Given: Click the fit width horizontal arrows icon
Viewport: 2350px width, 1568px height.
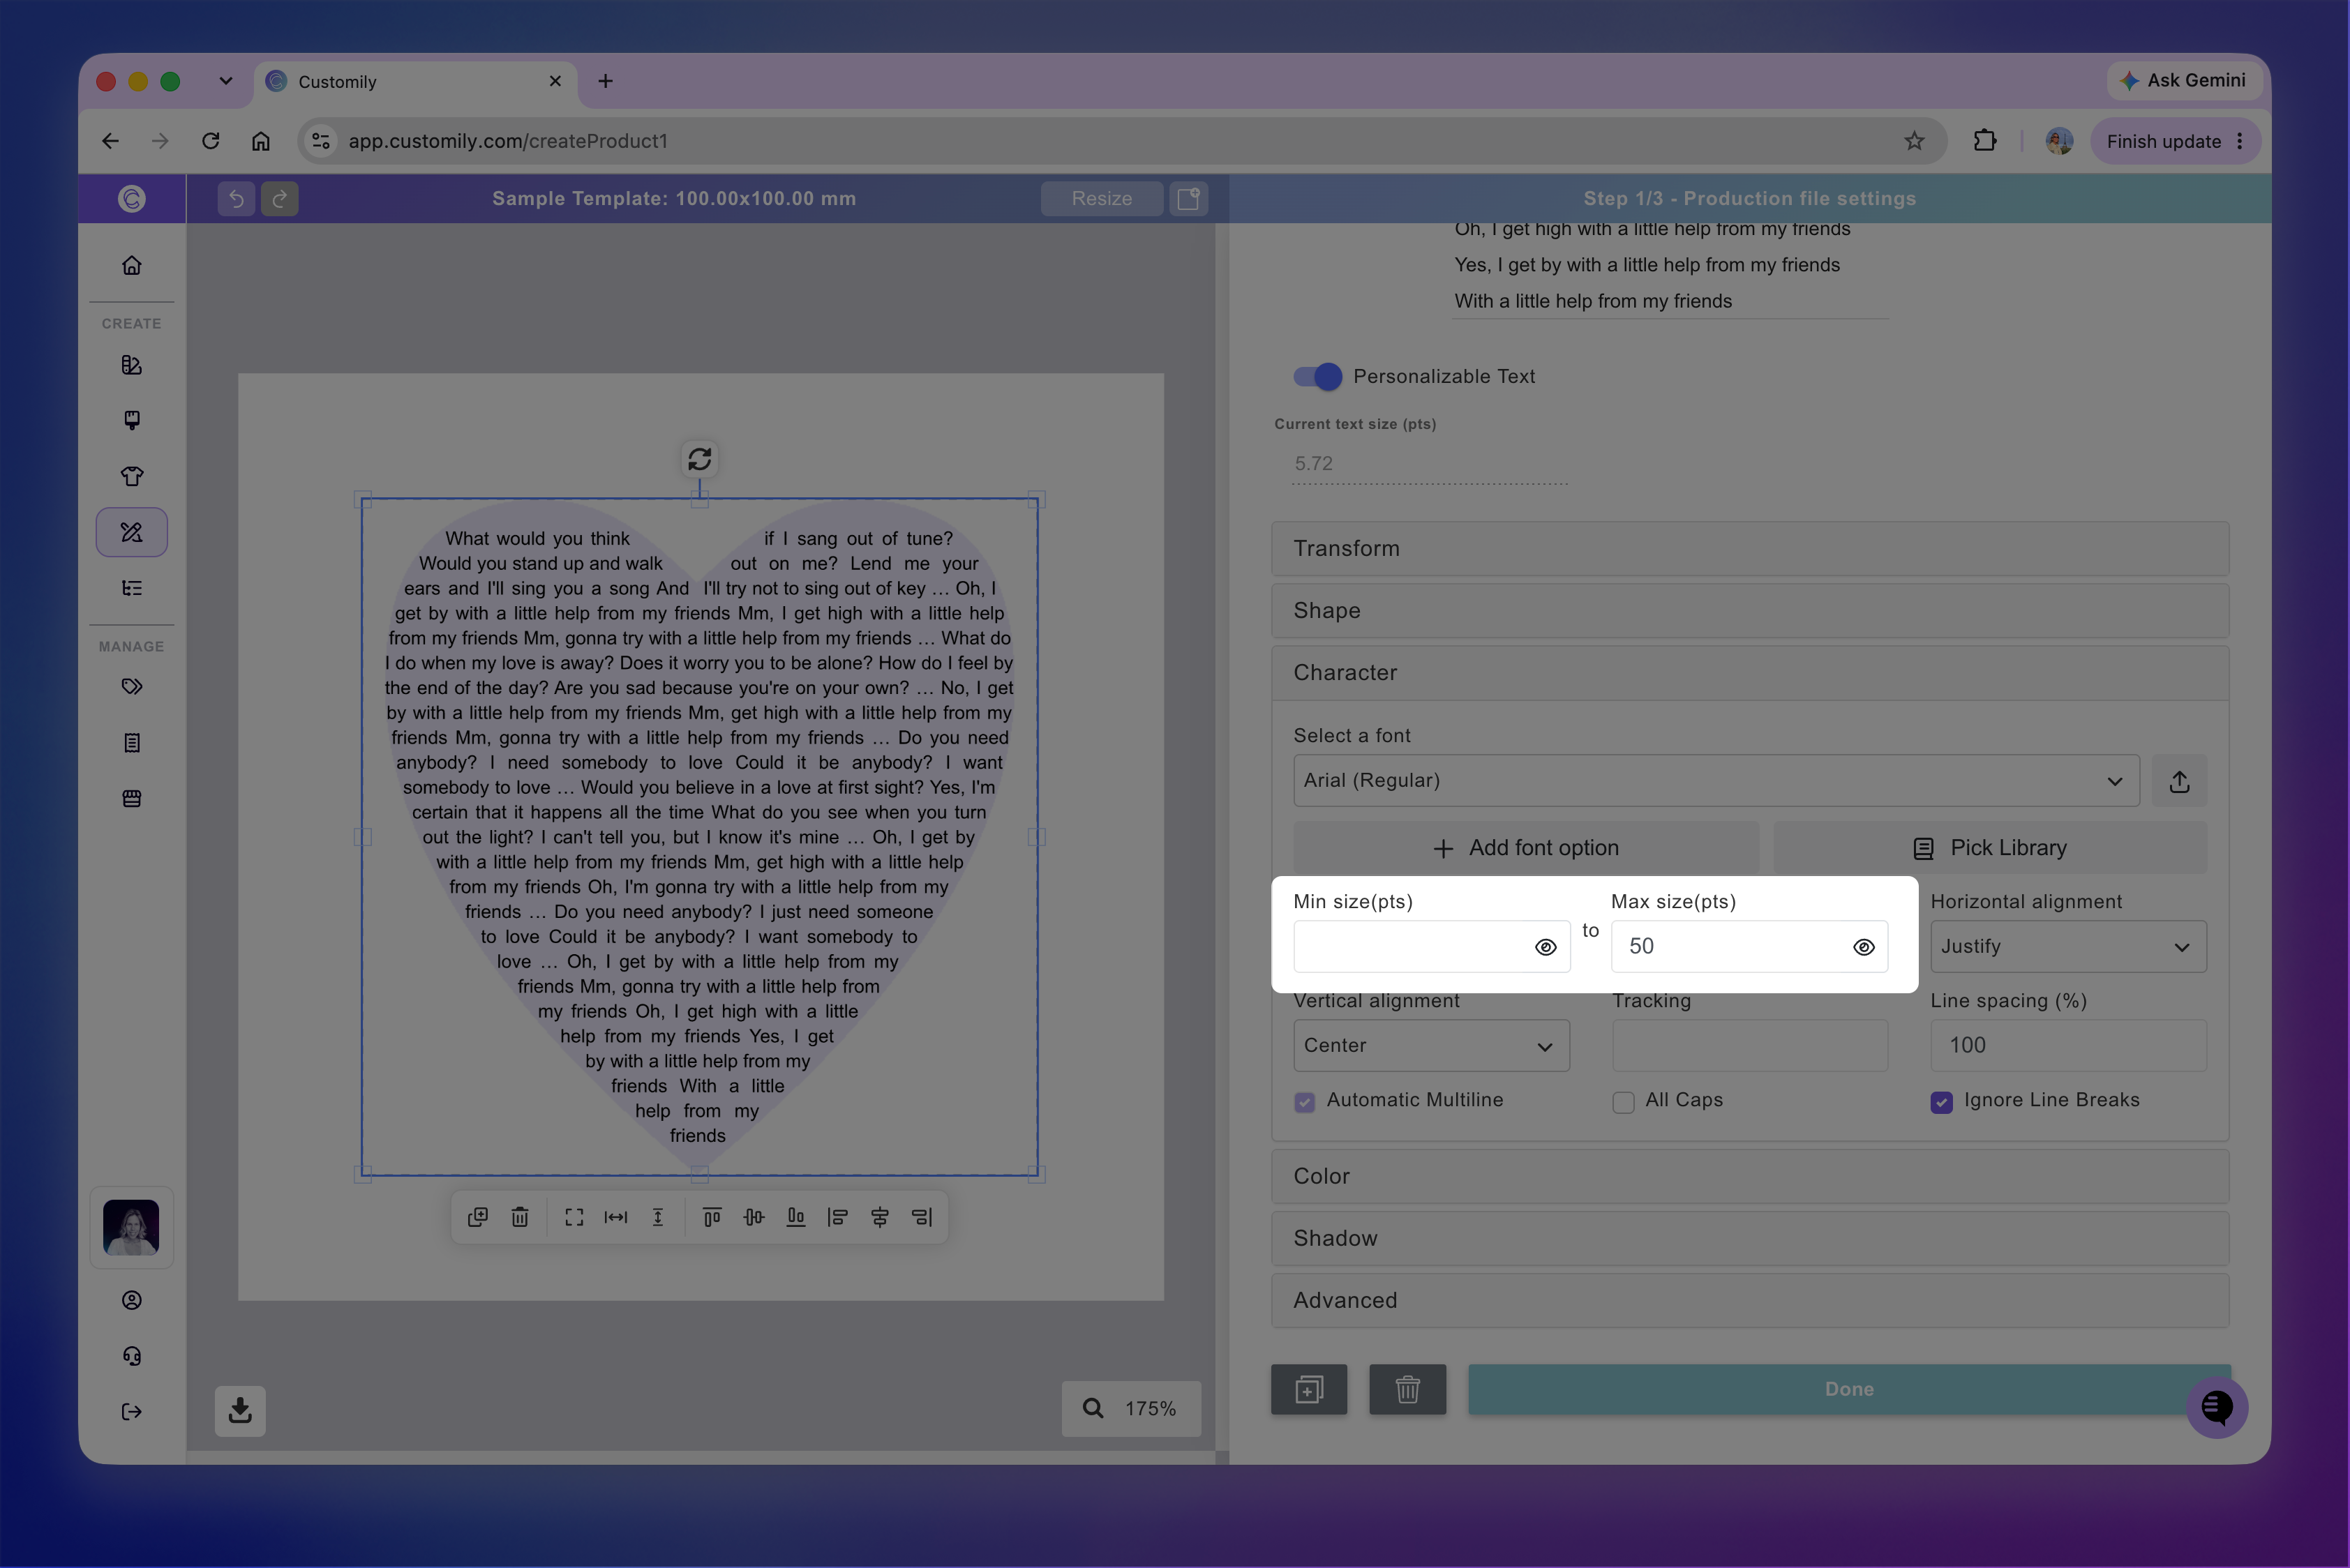Looking at the screenshot, I should pyautogui.click(x=616, y=1217).
